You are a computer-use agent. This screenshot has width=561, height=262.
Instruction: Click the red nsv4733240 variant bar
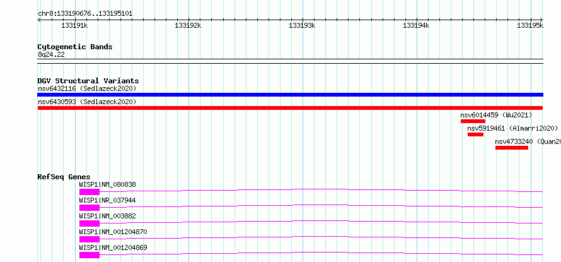512,148
